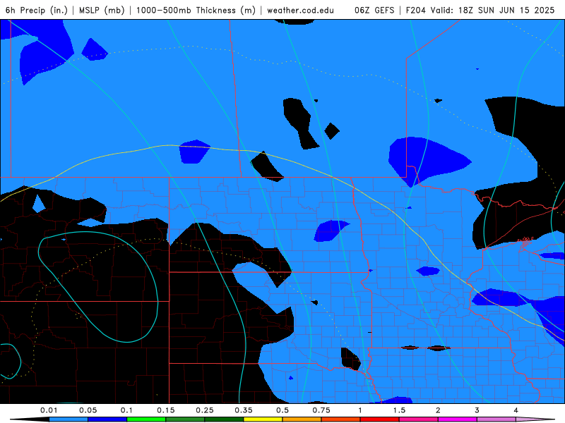Click the bright green 0.1–0.15 legend swatch
The width and height of the screenshot is (565, 423).
coord(146,419)
